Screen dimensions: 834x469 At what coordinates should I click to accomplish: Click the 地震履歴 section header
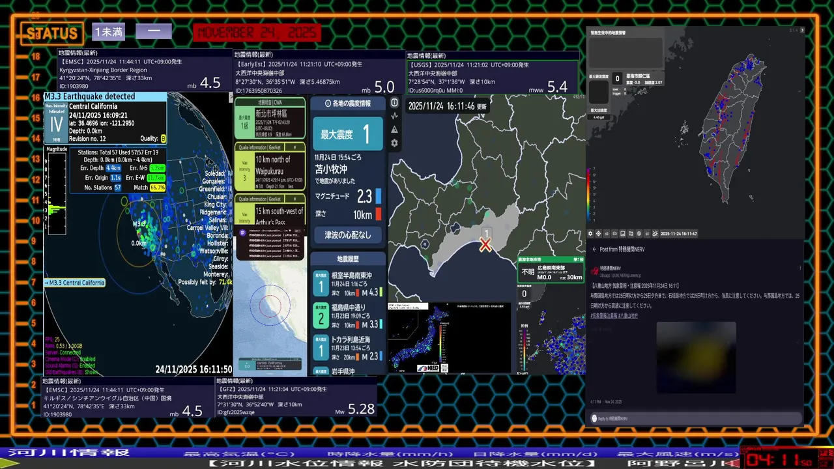[x=348, y=259]
